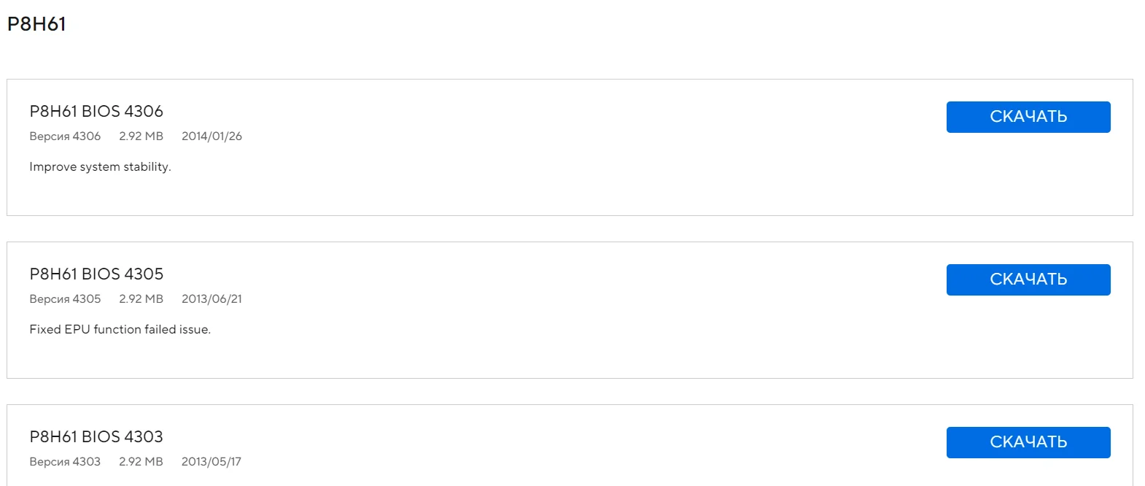This screenshot has width=1145, height=486.
Task: Download P8H61 BIOS 4306
Action: 1028,117
